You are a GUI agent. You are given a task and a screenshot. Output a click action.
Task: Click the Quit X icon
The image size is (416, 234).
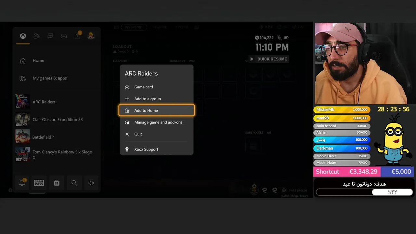(x=127, y=134)
